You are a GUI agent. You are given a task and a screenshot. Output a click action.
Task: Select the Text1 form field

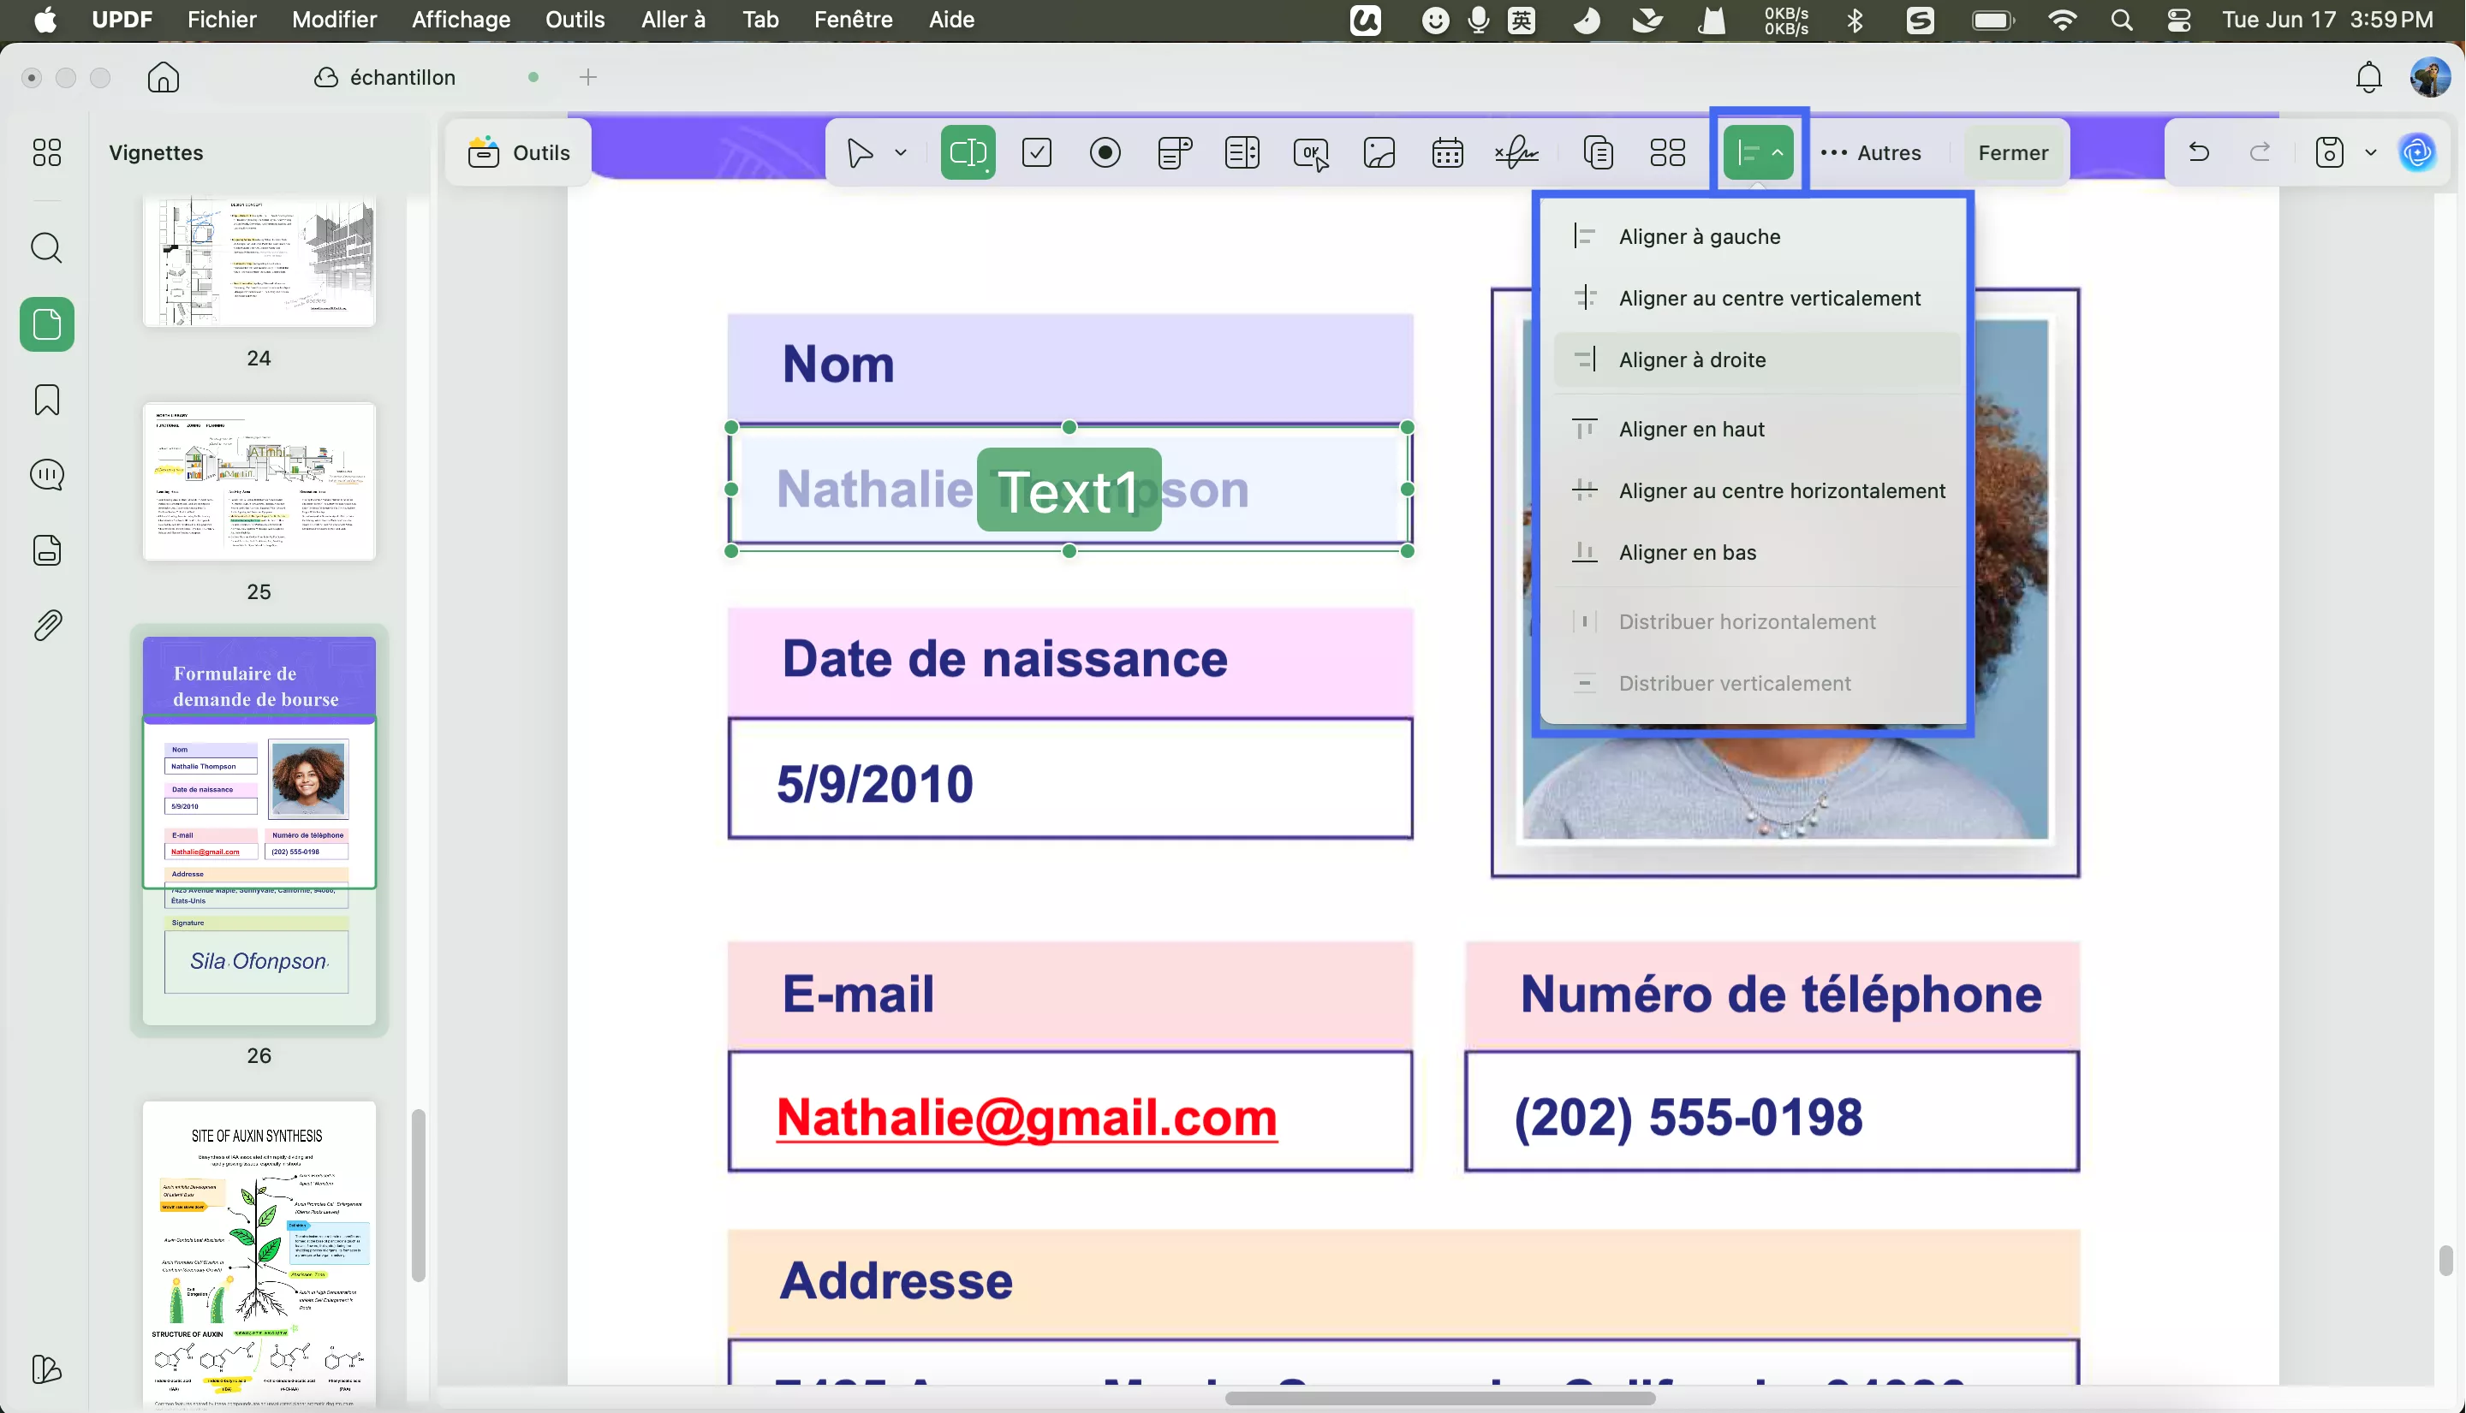coord(1069,490)
